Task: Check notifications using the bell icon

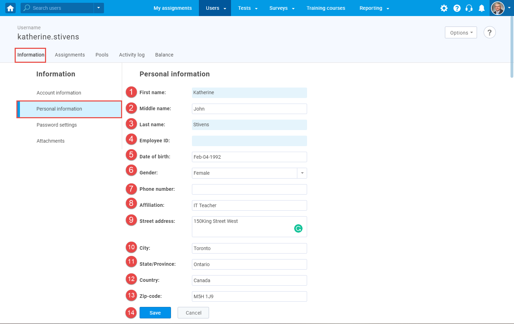Action: tap(482, 8)
